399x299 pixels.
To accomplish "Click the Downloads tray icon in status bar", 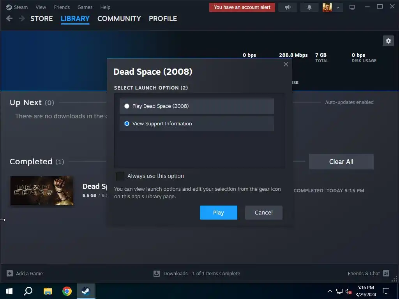I will click(x=157, y=274).
